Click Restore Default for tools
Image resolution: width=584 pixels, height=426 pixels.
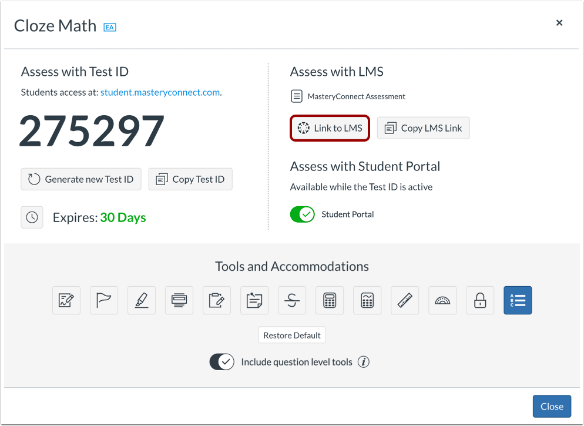coord(292,335)
